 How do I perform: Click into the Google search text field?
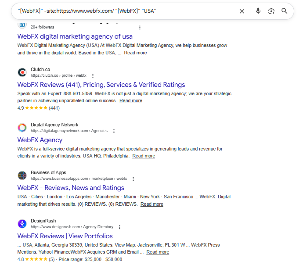click(x=123, y=11)
